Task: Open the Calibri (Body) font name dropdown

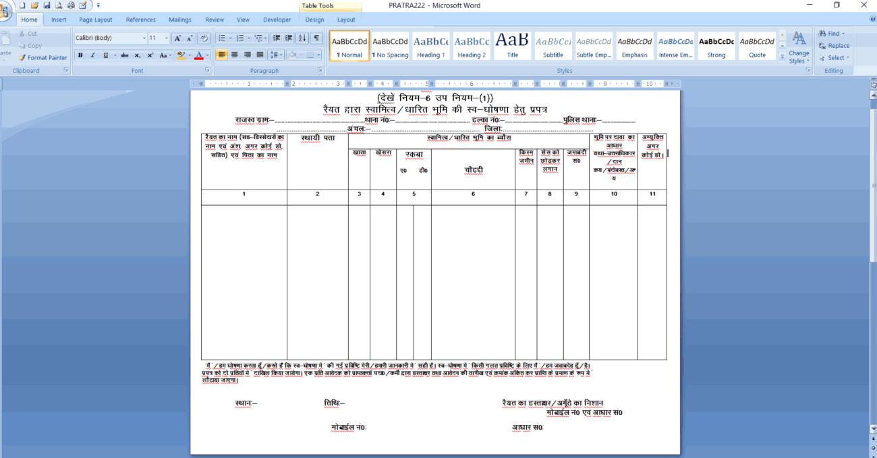Action: click(143, 38)
